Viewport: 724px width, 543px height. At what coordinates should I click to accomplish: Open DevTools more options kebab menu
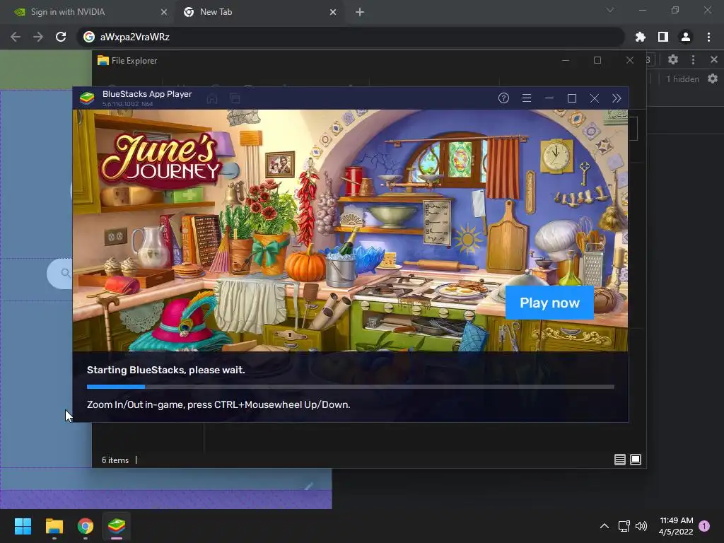pyautogui.click(x=693, y=59)
